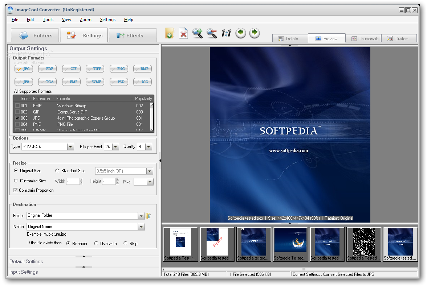Image resolution: width=427 pixels, height=286 pixels.
Task: Toggle ICO output format button
Action: [x=142, y=82]
